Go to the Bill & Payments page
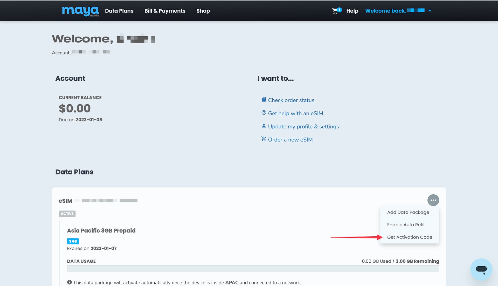The height and width of the screenshot is (286, 498). [x=165, y=11]
